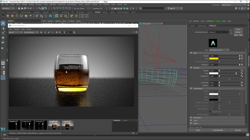Open Arnold RenderView from the shelf icon
This screenshot has width=250, height=140.
pos(82,16)
